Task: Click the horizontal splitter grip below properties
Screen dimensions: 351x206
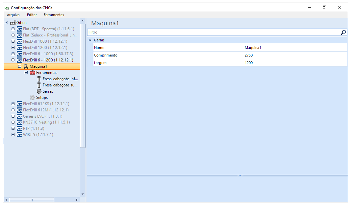Action: [x=240, y=176]
